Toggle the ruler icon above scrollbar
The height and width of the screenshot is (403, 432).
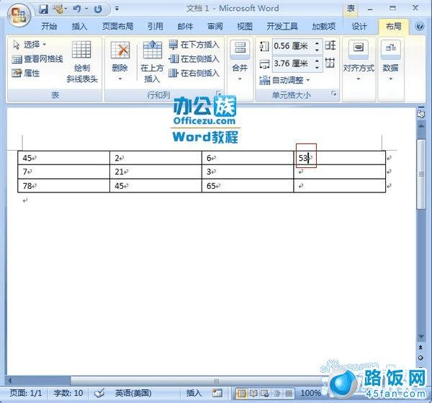pyautogui.click(x=421, y=113)
